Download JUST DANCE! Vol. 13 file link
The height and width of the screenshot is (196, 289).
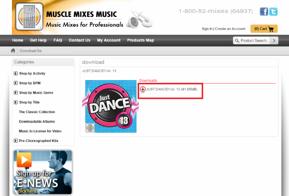(172, 89)
